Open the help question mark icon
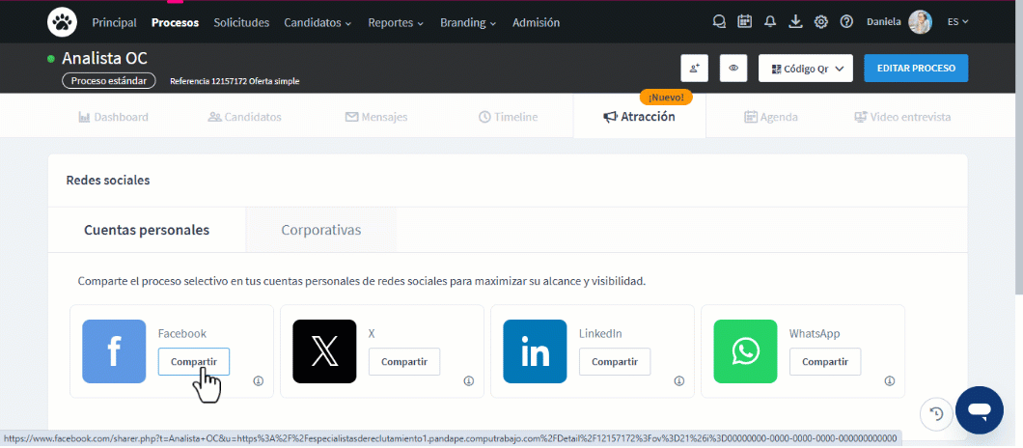The width and height of the screenshot is (1023, 448). point(846,22)
